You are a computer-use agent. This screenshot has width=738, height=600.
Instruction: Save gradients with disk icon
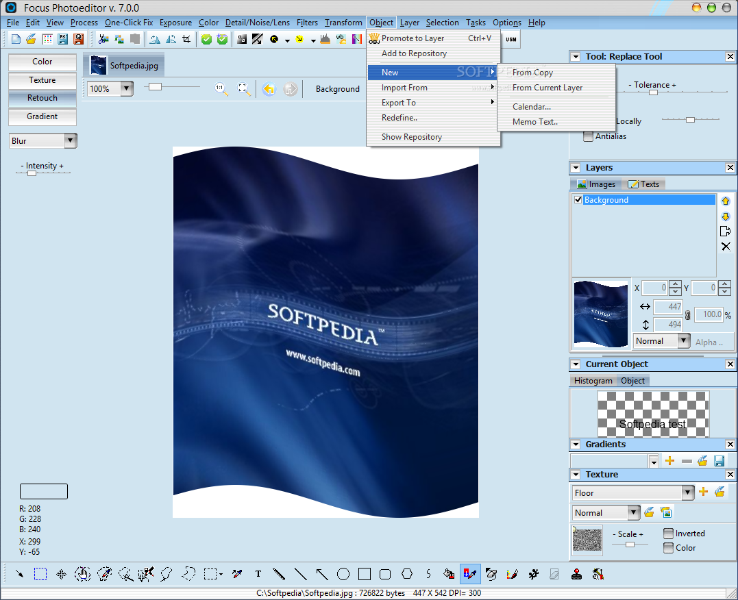tap(719, 461)
